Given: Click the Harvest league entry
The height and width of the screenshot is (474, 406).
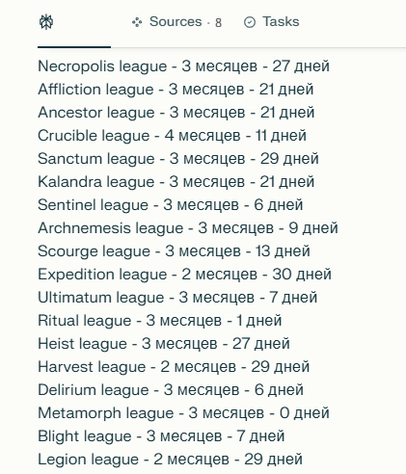Looking at the screenshot, I should tap(174, 367).
